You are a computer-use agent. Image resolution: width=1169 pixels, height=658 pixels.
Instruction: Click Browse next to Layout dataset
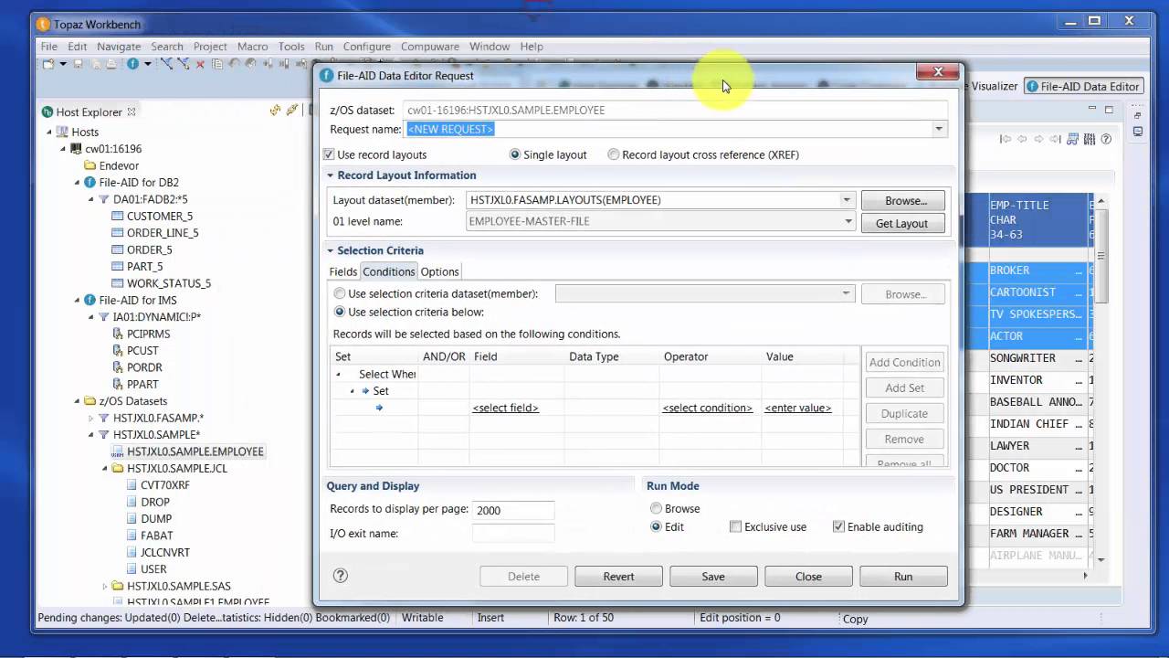[x=905, y=200]
